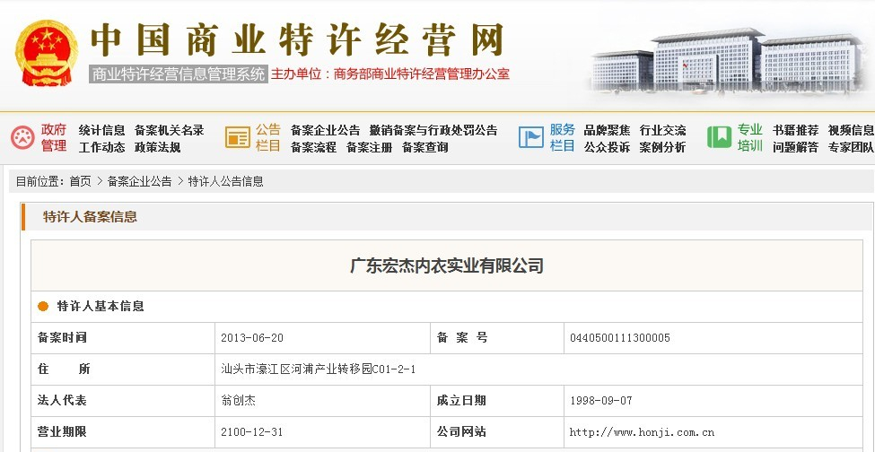
Task: Click filing number 0440500111300005
Action: (619, 338)
